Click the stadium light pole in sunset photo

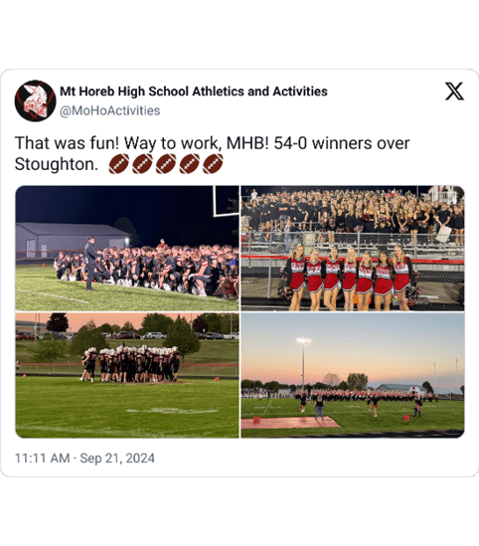click(x=303, y=362)
